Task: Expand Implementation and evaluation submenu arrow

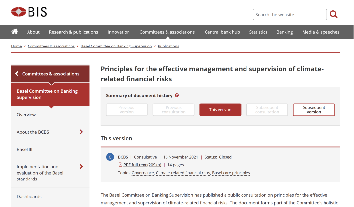Action: click(x=81, y=167)
